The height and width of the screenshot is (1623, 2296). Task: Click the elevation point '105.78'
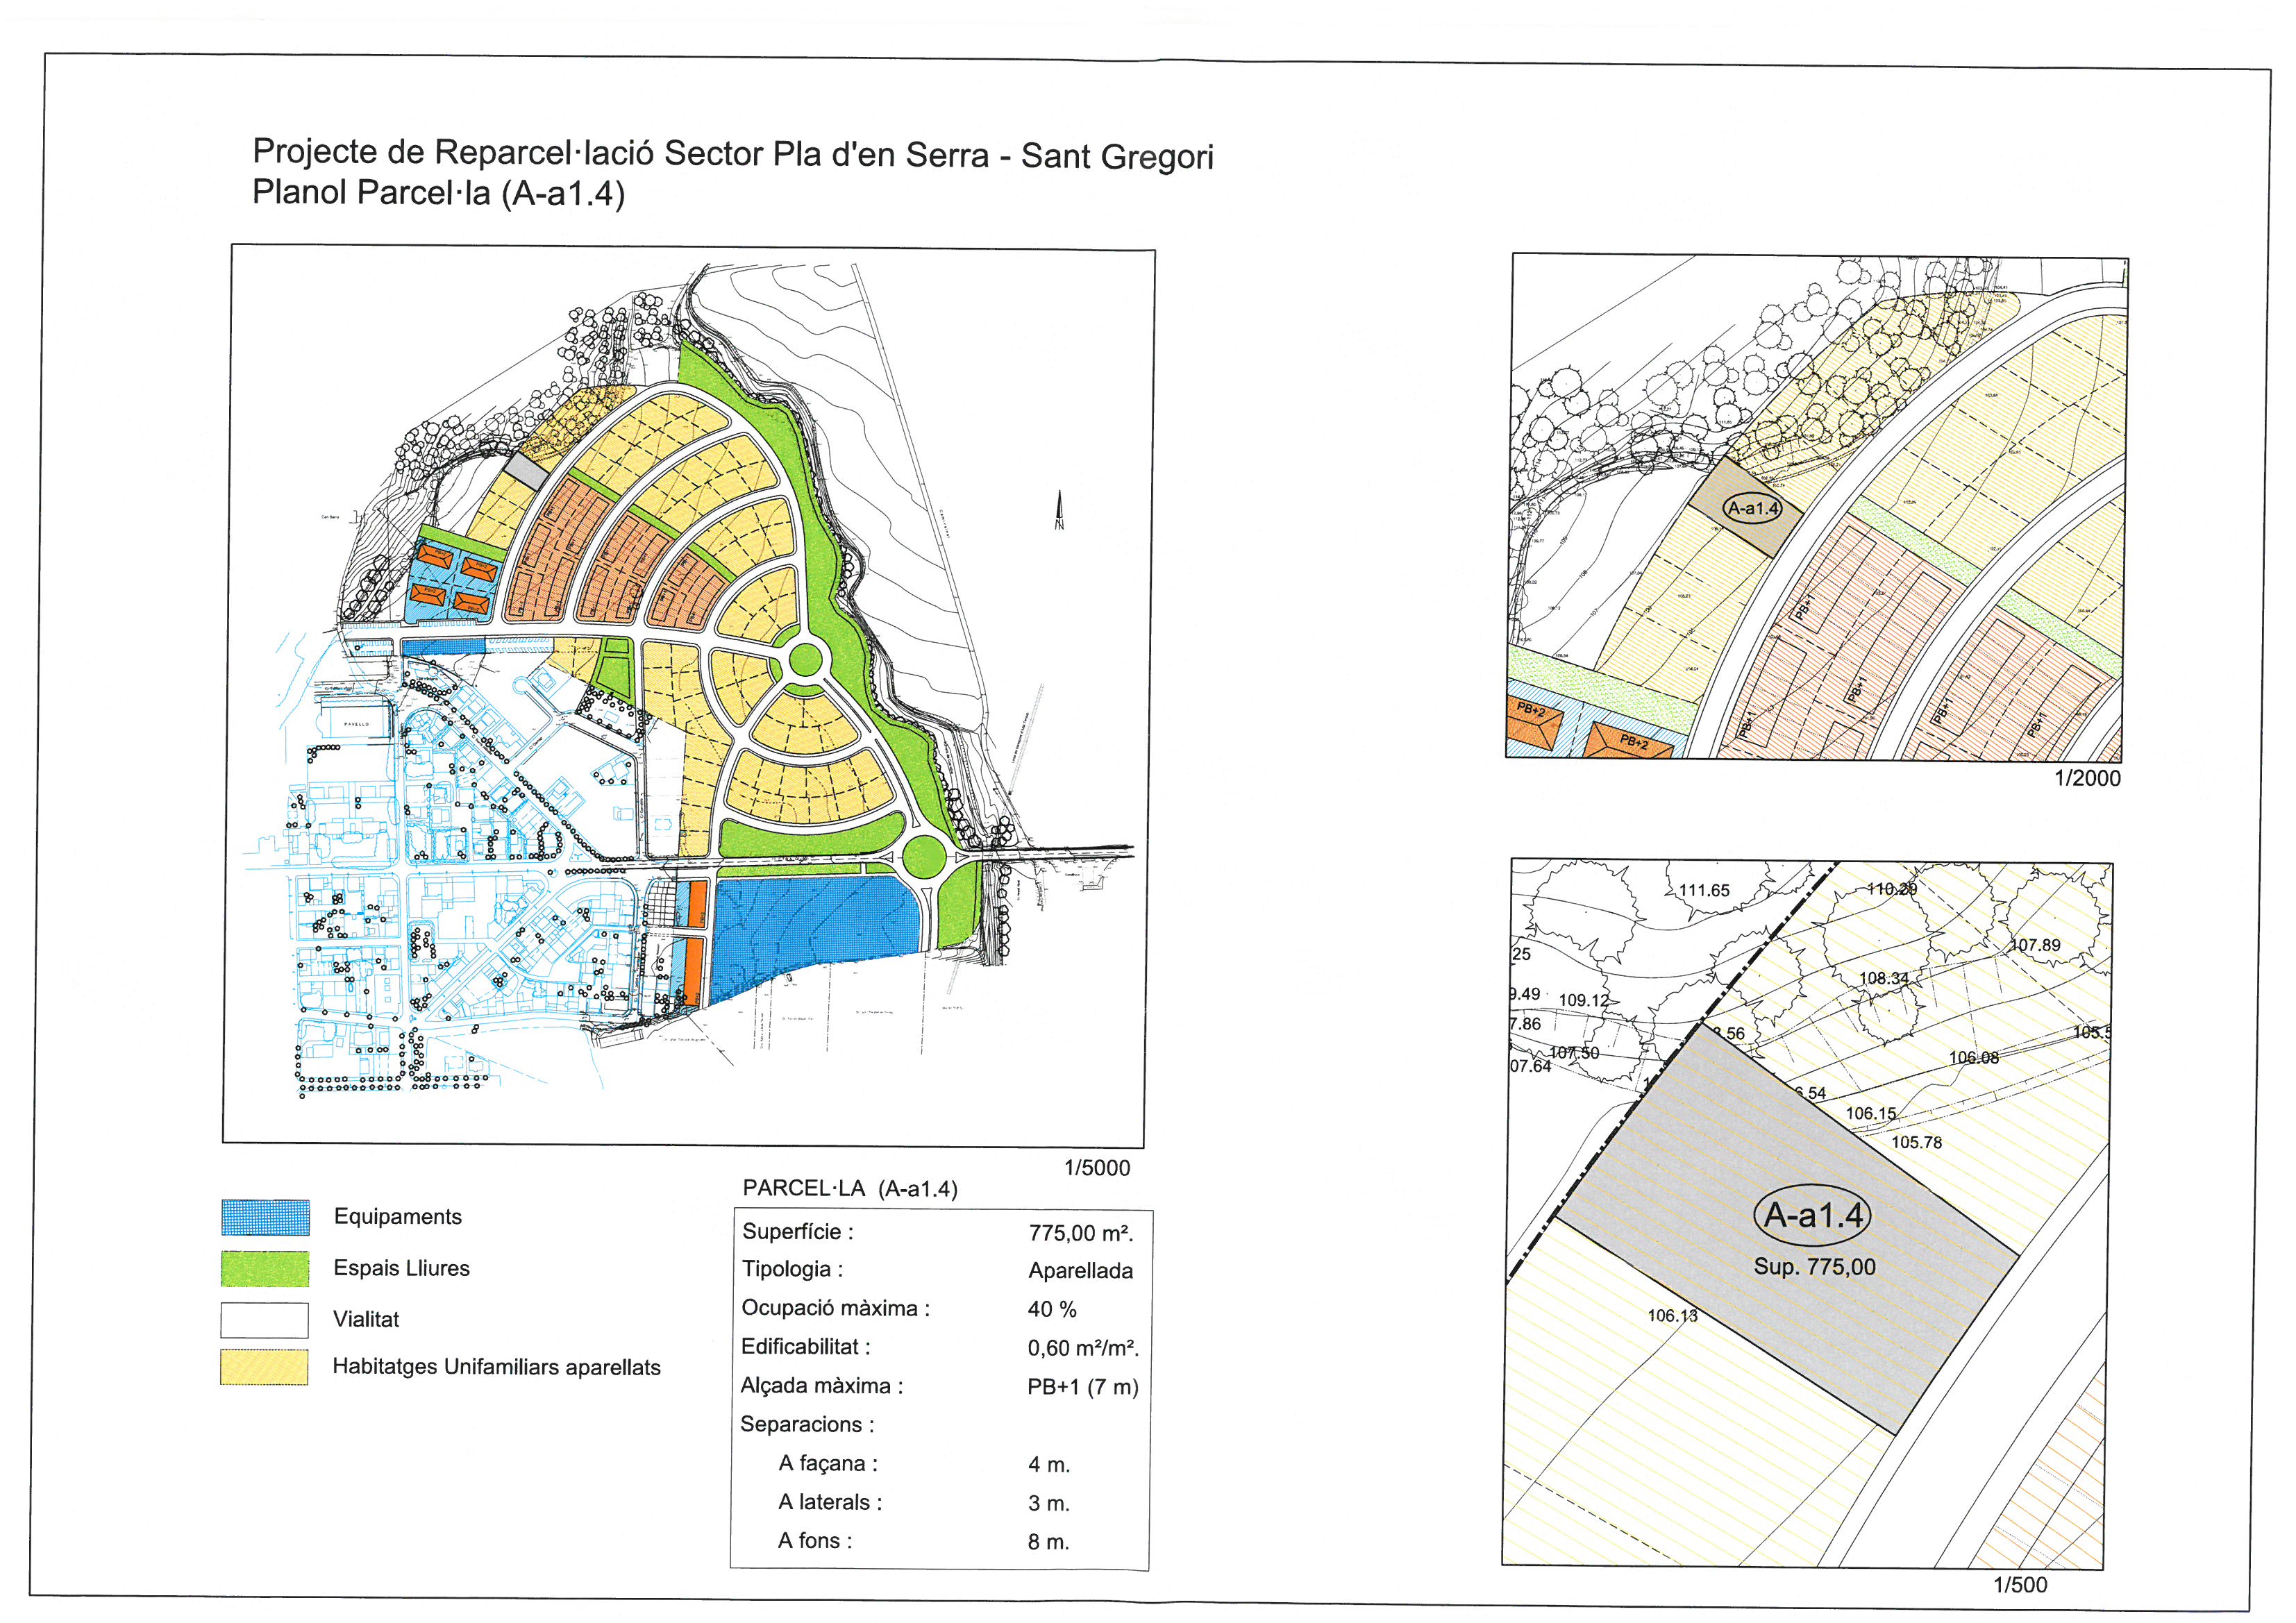1917,1142
